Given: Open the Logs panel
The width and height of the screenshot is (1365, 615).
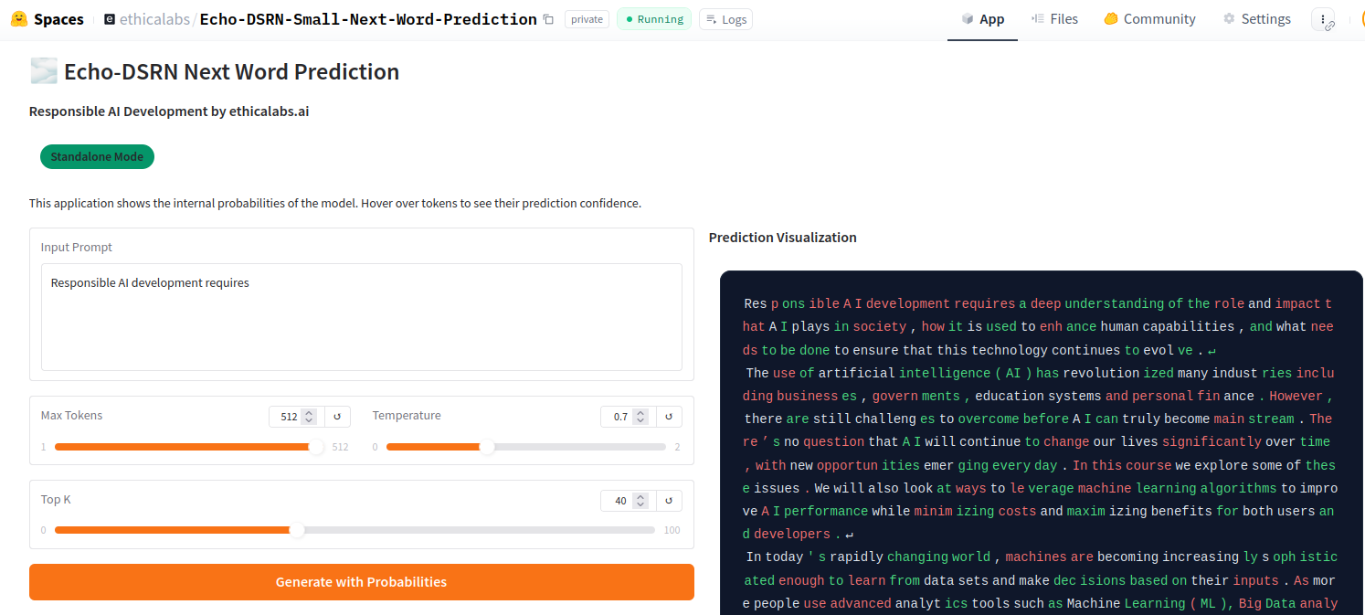Looking at the screenshot, I should tap(725, 19).
